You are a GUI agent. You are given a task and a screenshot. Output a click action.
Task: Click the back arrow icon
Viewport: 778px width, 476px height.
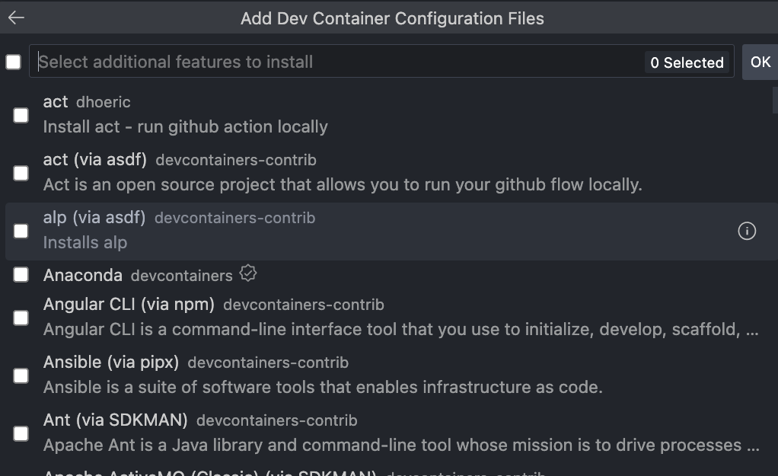(x=16, y=18)
